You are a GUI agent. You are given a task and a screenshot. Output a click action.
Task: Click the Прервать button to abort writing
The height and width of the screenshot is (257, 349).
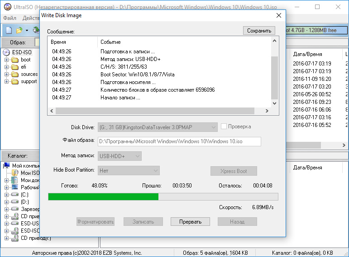pyautogui.click(x=190, y=222)
